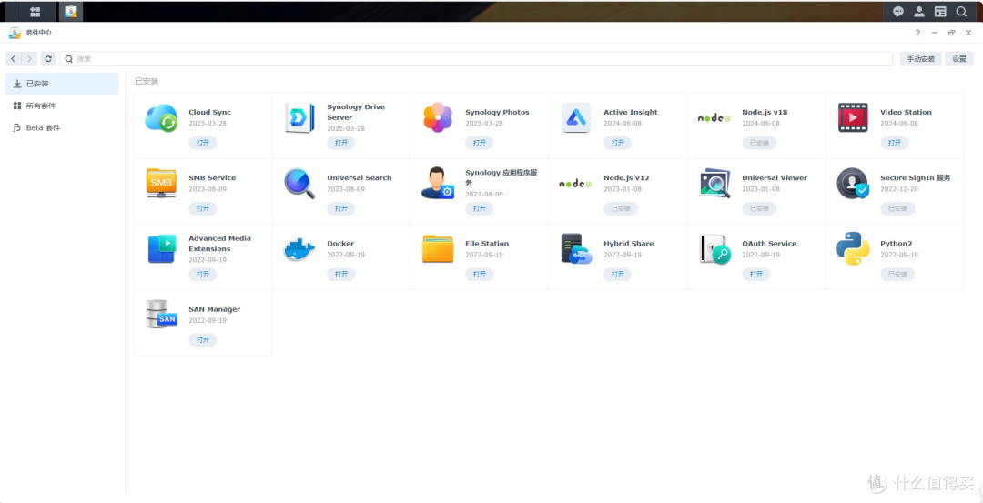Click 打开 under Video Station
Image resolution: width=983 pixels, height=503 pixels.
(x=895, y=143)
